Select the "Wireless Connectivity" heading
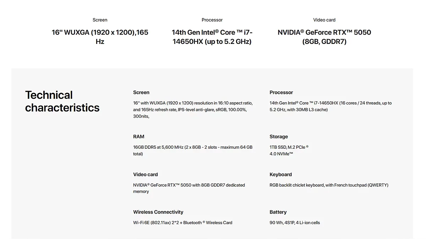The height and width of the screenshot is (239, 426). (158, 212)
